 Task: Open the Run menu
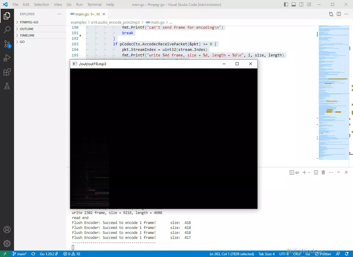79,4
